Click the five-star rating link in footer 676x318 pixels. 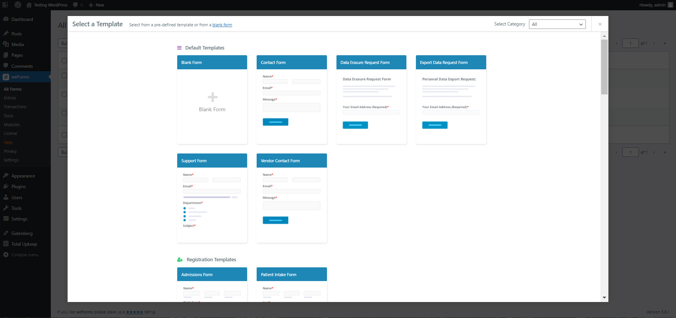[134, 312]
